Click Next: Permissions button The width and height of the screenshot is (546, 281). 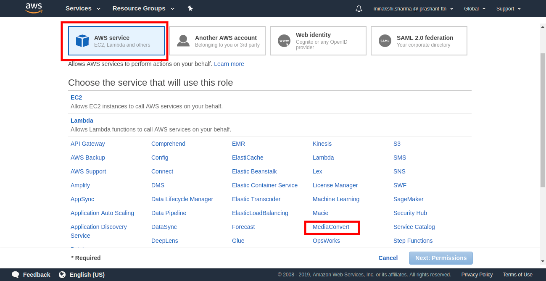(441, 258)
